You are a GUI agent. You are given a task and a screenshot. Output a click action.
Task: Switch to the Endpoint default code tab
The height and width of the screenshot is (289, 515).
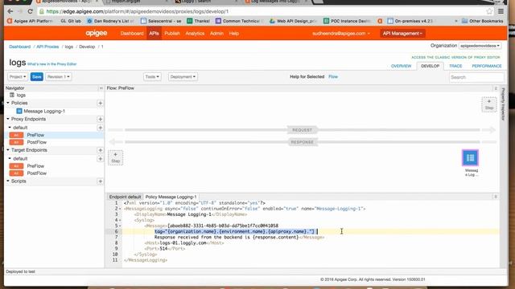pyautogui.click(x=125, y=197)
